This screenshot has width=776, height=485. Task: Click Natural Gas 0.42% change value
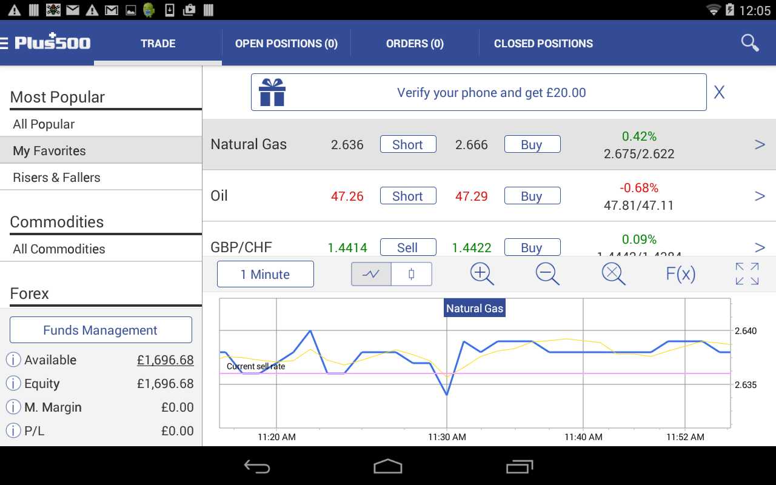pos(639,136)
